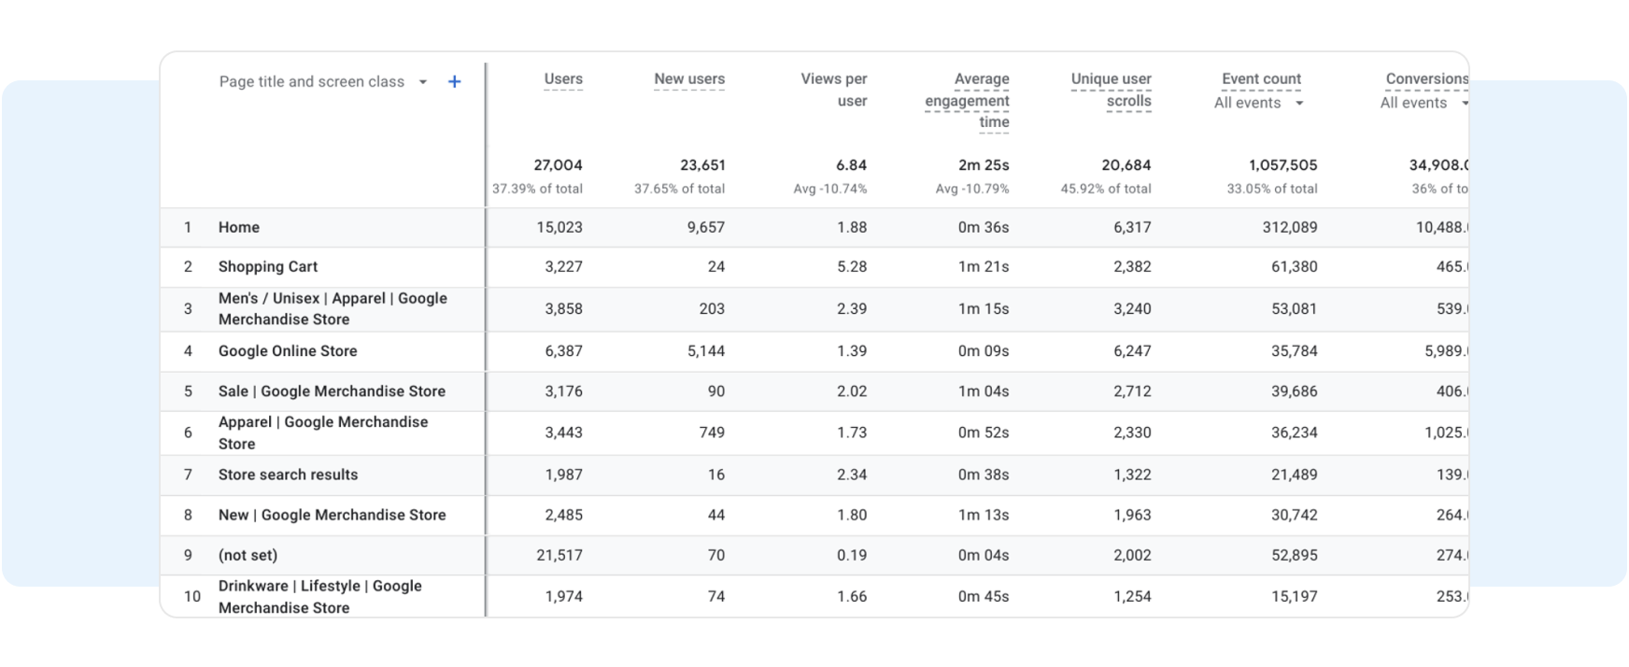
Task: Click Average engagement time column header
Action: click(x=968, y=101)
